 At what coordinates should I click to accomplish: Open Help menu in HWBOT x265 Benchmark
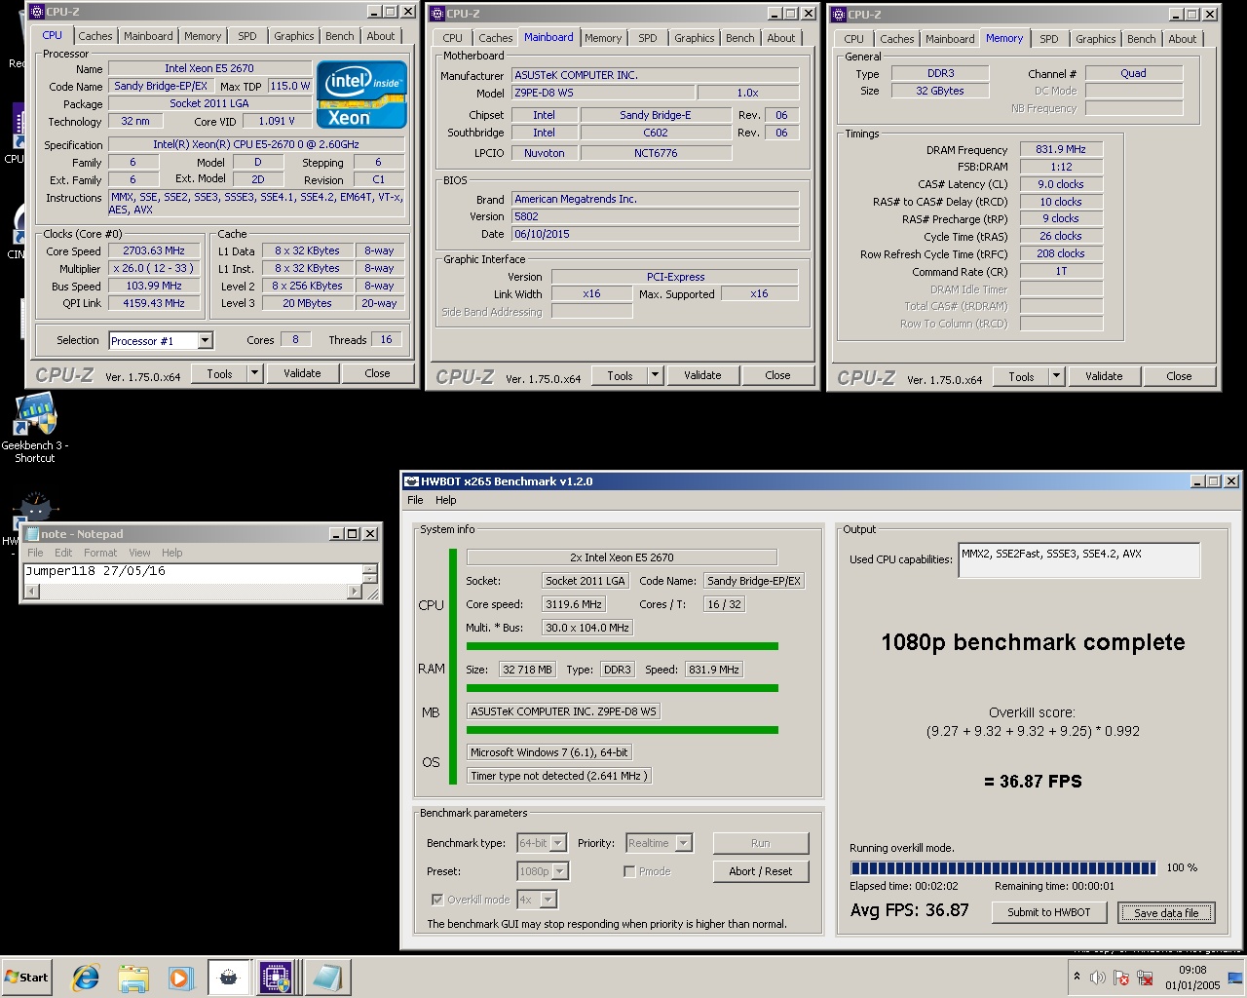coord(445,500)
